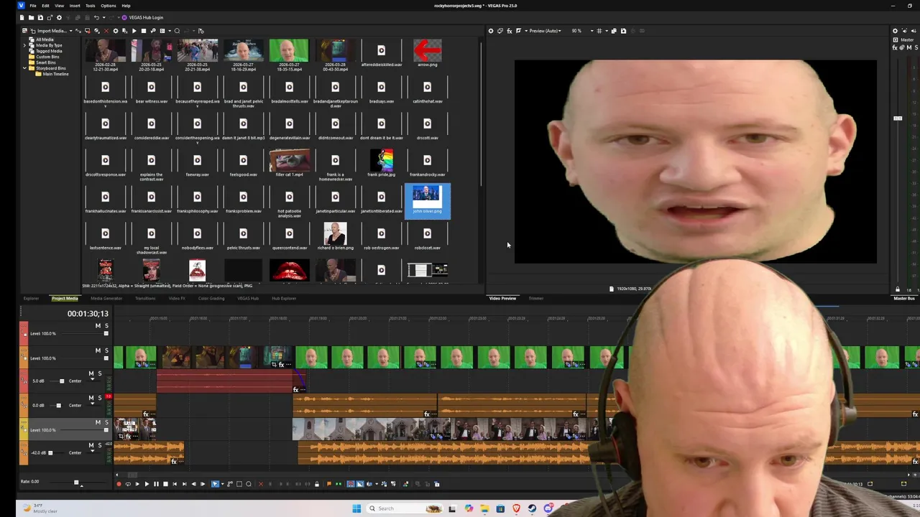Solo the 0.0 dB audio track

100,398
